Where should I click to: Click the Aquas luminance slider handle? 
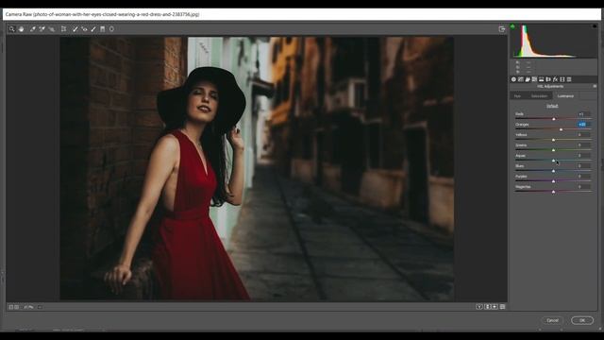[554, 161]
